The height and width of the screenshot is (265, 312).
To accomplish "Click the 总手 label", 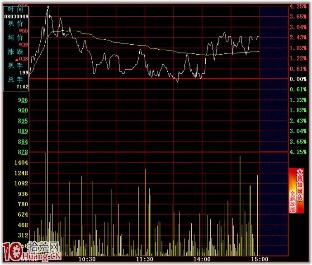I will (15, 80).
